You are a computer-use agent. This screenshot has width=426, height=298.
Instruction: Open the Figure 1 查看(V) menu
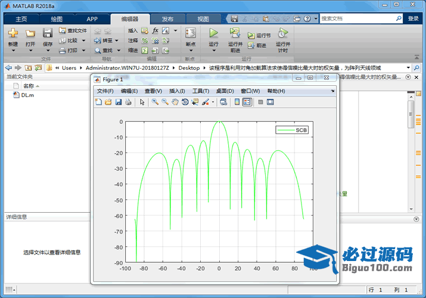pyautogui.click(x=153, y=91)
